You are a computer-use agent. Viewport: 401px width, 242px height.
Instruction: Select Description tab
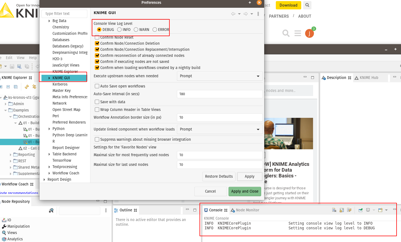(x=336, y=78)
